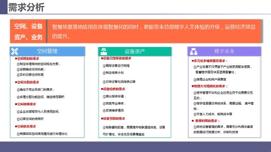The width and height of the screenshot is (271, 152).
Task: Select the line 日常设备检测保养记录
Action: pyautogui.click(x=119, y=82)
